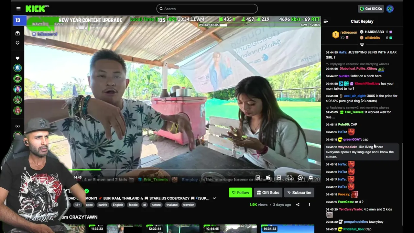414x233 pixels.
Task: Click Pridefull_lion username in chat
Action: pos(354,229)
